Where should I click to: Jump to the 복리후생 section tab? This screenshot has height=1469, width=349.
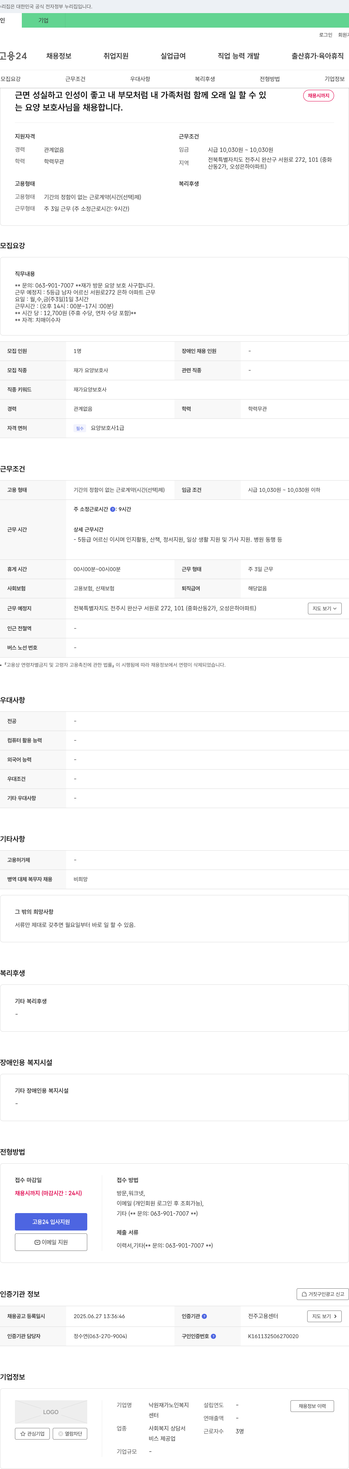[205, 79]
